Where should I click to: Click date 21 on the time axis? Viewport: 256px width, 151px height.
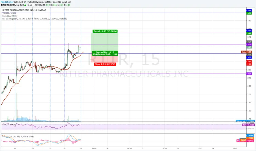pos(50,149)
